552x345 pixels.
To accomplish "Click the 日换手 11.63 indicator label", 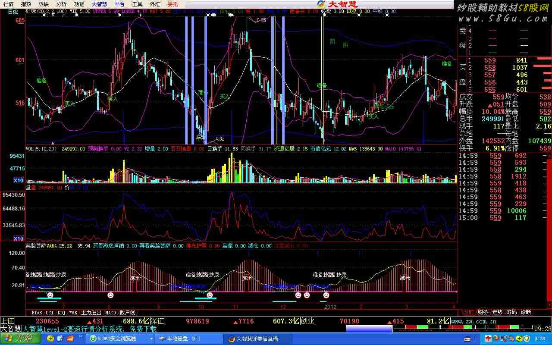I will (x=223, y=149).
